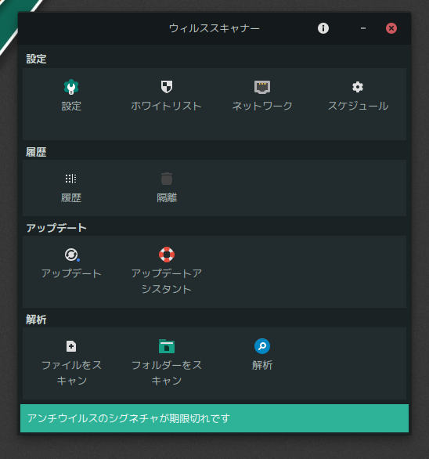Open the 設定 wrench icon

pyautogui.click(x=71, y=87)
